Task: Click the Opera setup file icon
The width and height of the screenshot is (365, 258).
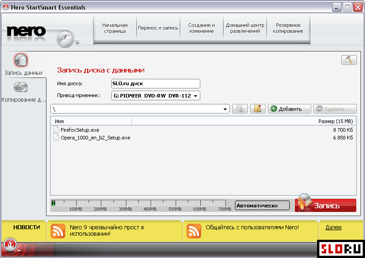Action: click(56, 138)
